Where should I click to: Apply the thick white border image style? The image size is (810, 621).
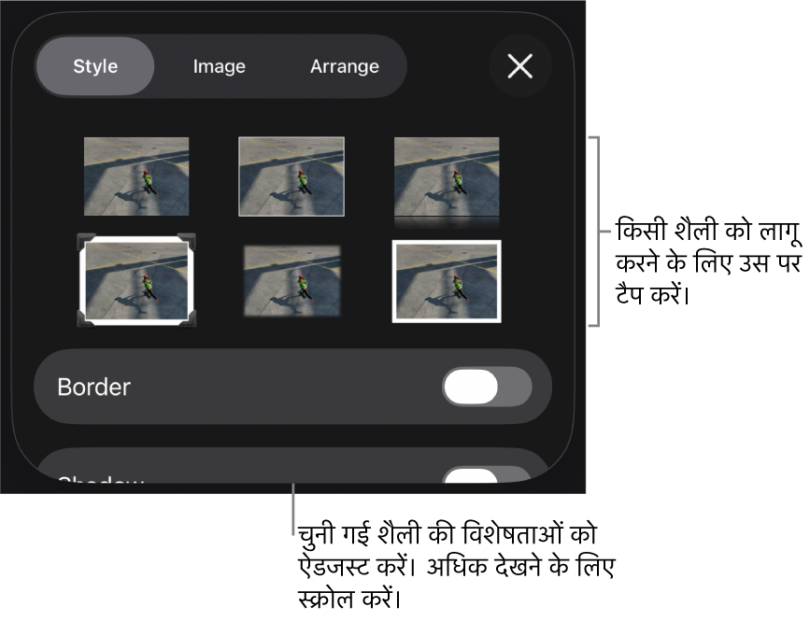coord(447,281)
